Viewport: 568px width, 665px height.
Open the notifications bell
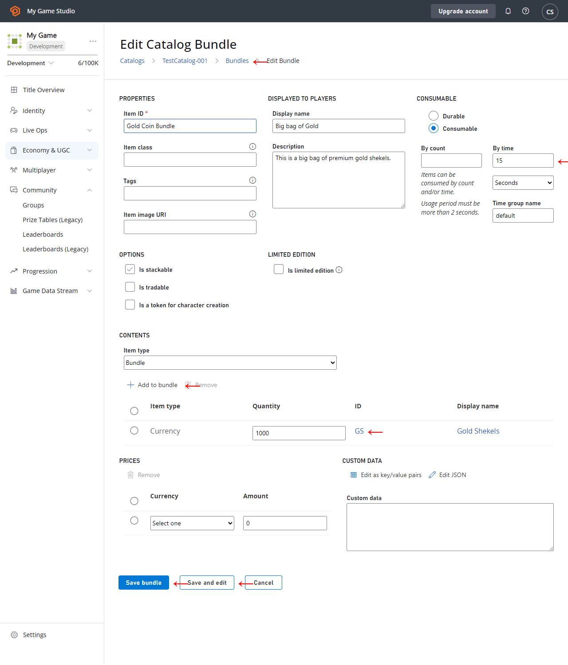tap(508, 11)
